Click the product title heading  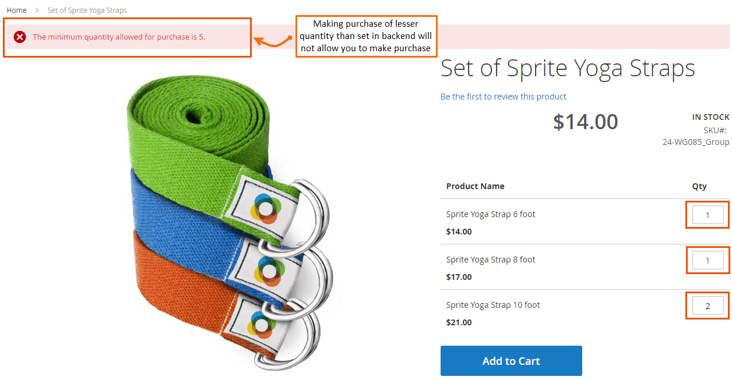(567, 68)
